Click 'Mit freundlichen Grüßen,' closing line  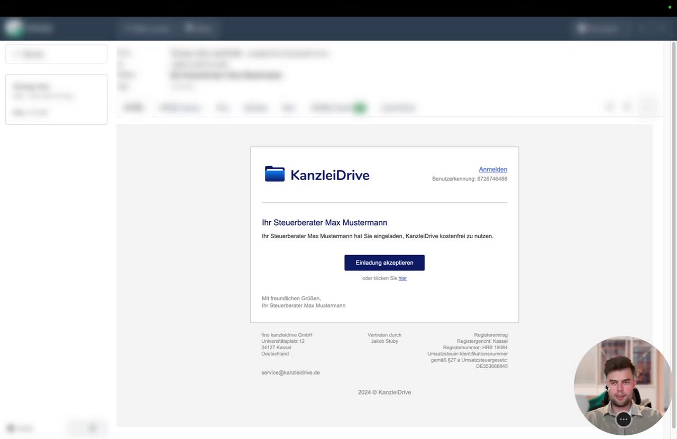291,298
